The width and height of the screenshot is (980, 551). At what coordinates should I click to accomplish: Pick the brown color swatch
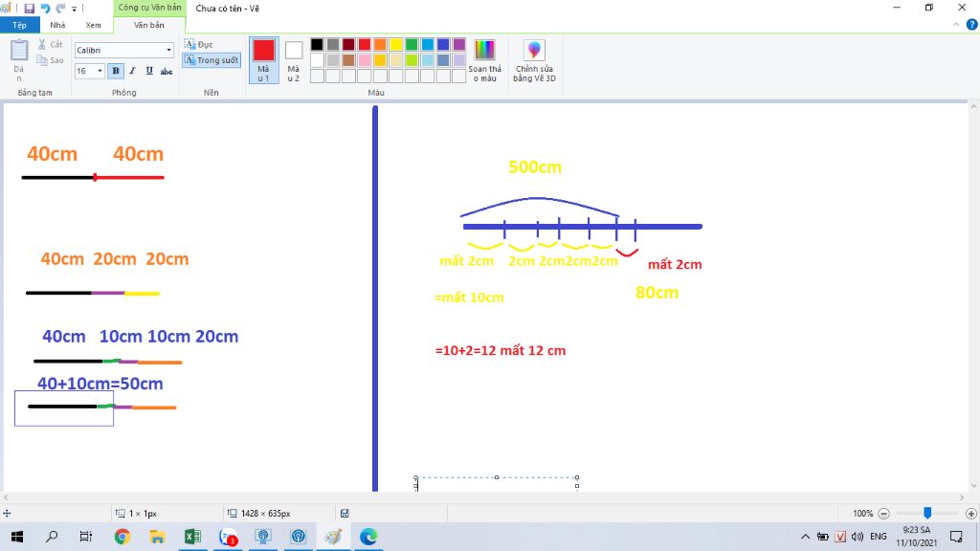[x=348, y=60]
